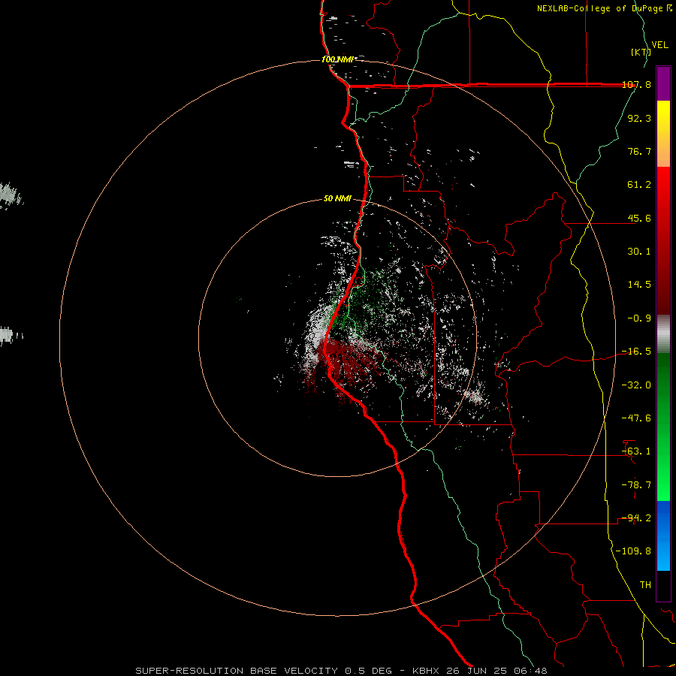This screenshot has height=676, width=676.
Task: Click the 76.7 legend value
Action: point(639,151)
